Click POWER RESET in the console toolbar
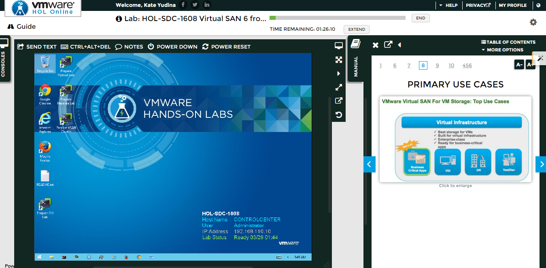Screen dimensions: 546x268 click(226, 47)
